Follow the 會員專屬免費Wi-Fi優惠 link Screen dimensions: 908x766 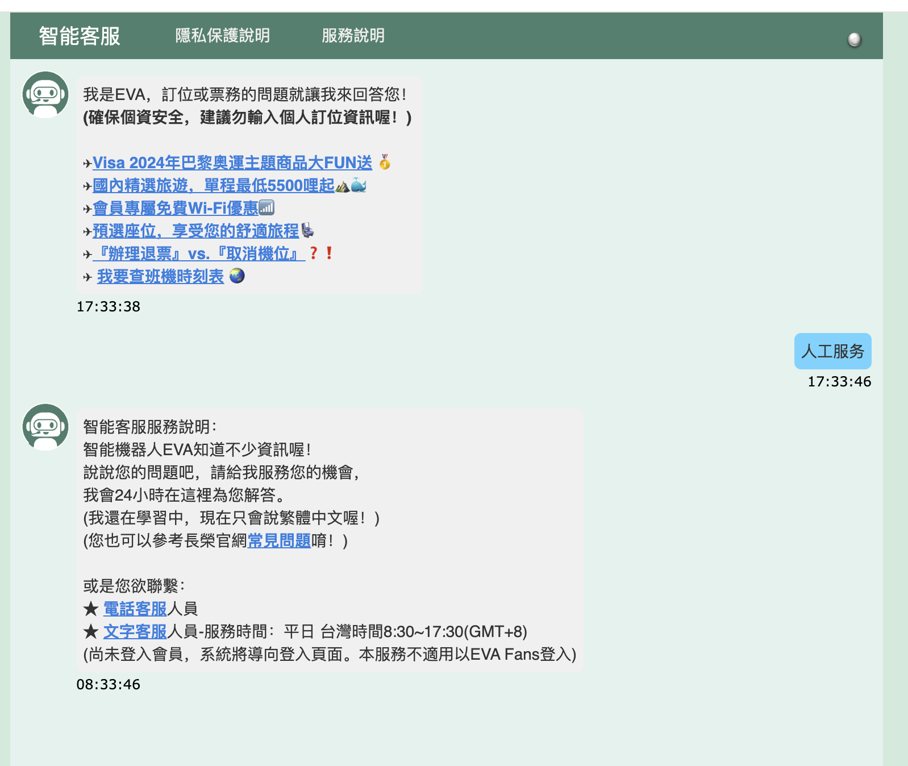(x=175, y=209)
